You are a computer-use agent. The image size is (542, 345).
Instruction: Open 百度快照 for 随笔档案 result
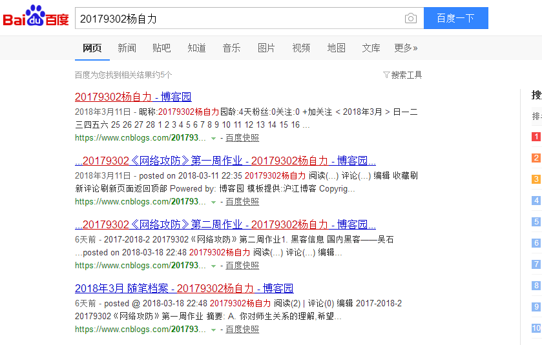242,330
